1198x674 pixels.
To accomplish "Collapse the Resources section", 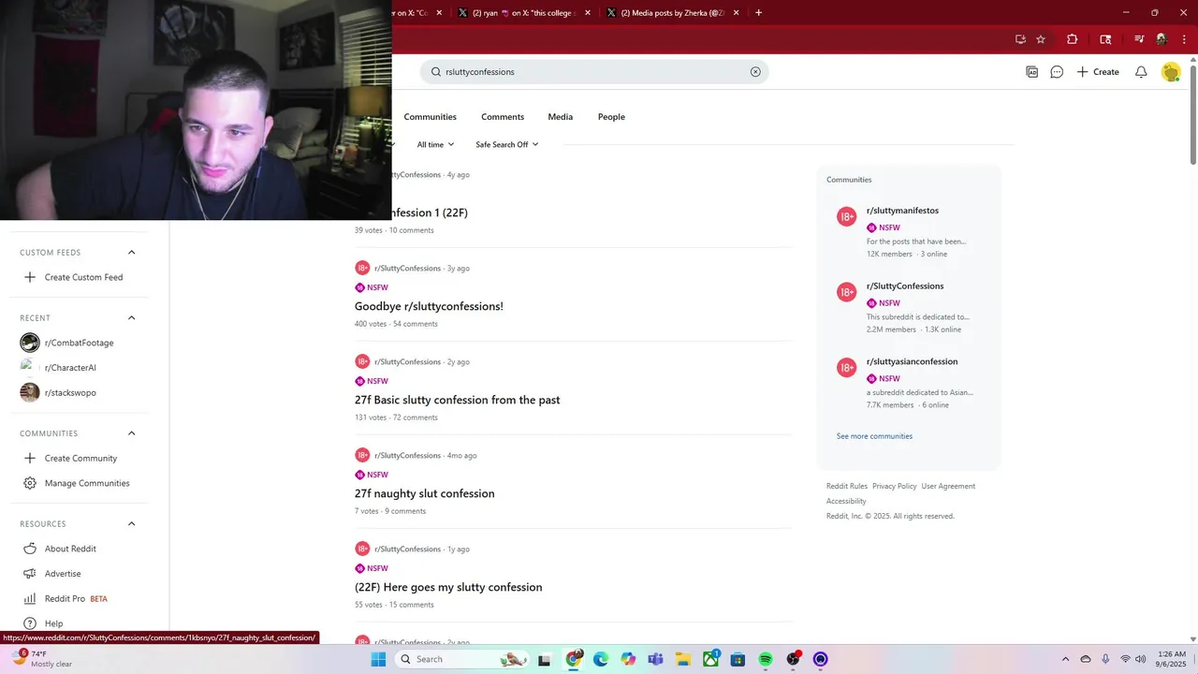I will pos(131,523).
